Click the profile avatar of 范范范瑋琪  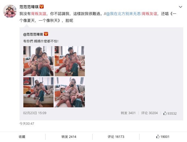pyautogui.click(x=10, y=11)
